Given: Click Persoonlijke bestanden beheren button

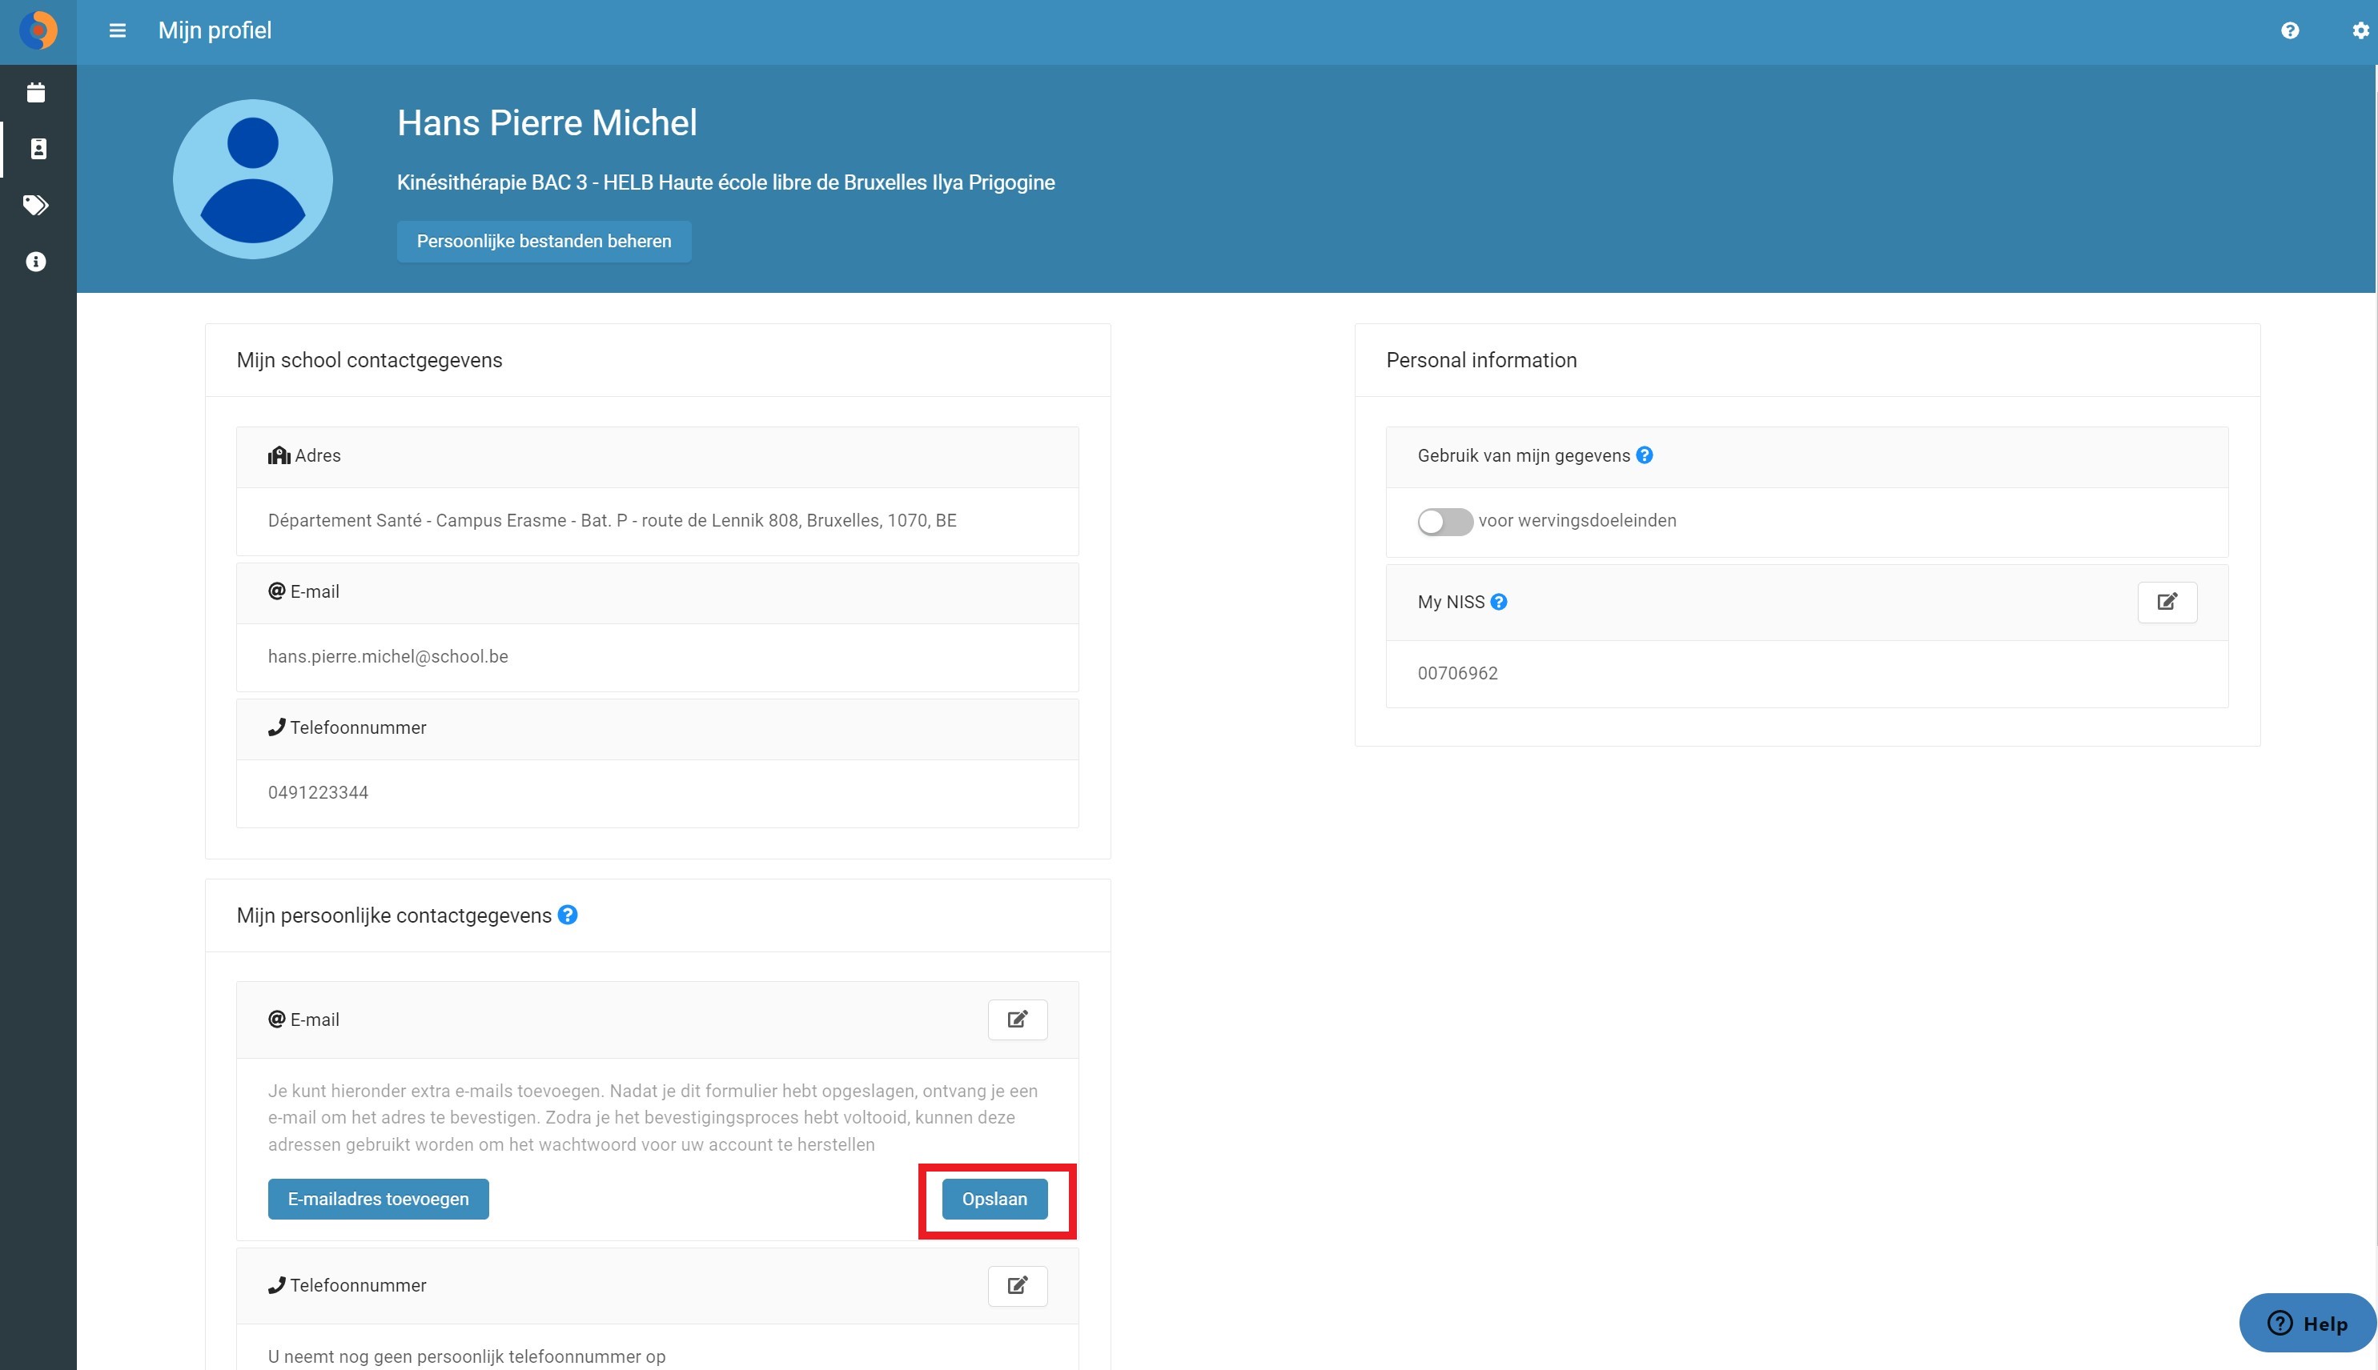Looking at the screenshot, I should coord(544,242).
